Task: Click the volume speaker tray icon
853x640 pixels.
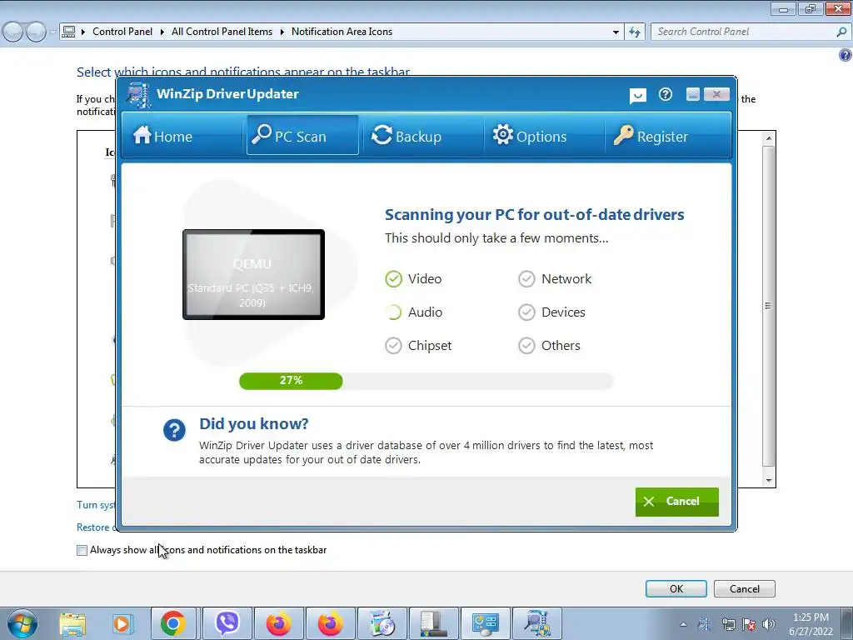Action: click(769, 624)
